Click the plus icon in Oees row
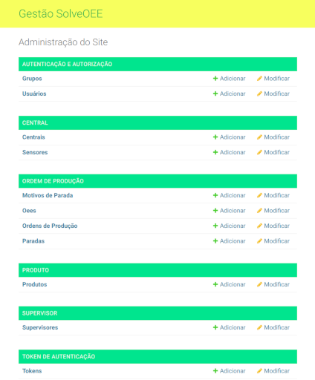The height and width of the screenshot is (380, 315). tap(215, 211)
